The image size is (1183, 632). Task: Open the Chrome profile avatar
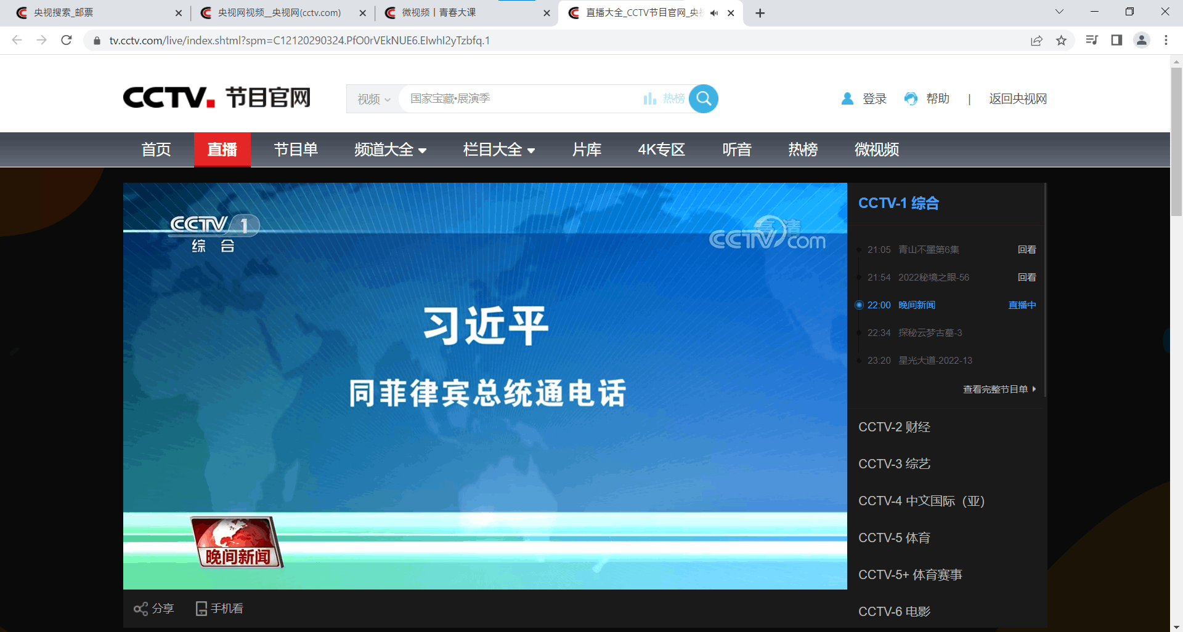click(x=1141, y=40)
